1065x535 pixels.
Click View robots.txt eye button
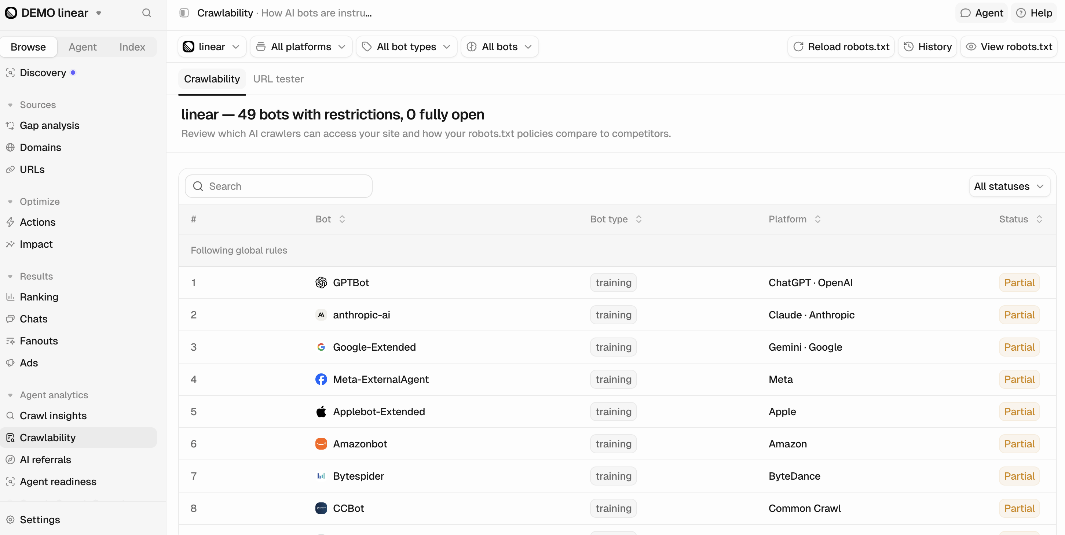1009,47
